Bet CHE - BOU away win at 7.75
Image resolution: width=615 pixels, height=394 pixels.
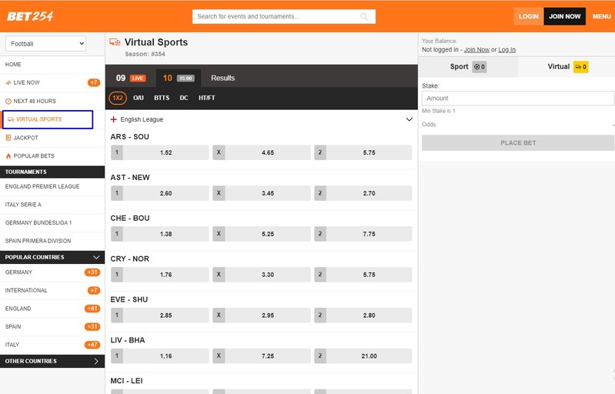point(363,234)
